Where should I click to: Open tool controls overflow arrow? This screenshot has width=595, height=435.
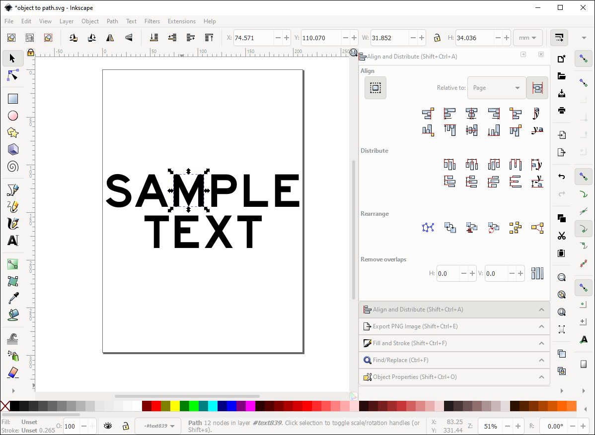[584, 38]
